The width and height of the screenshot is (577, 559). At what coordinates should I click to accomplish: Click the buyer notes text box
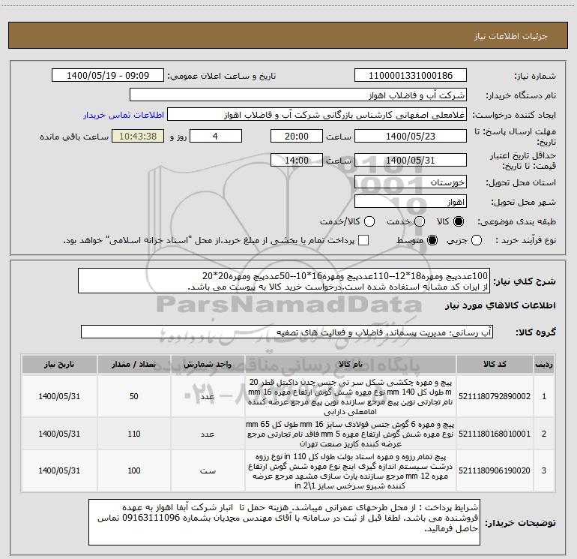point(284,522)
